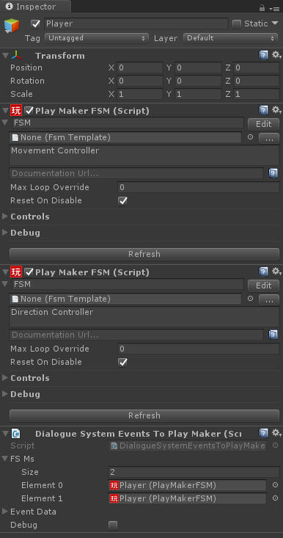This screenshot has width=283, height=538.
Task: Click the Position X input field
Action: 140,68
